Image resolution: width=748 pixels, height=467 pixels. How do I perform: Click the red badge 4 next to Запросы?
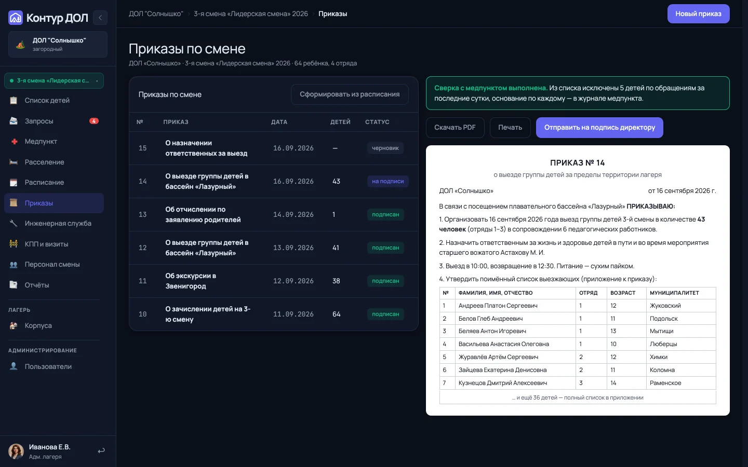coord(94,121)
